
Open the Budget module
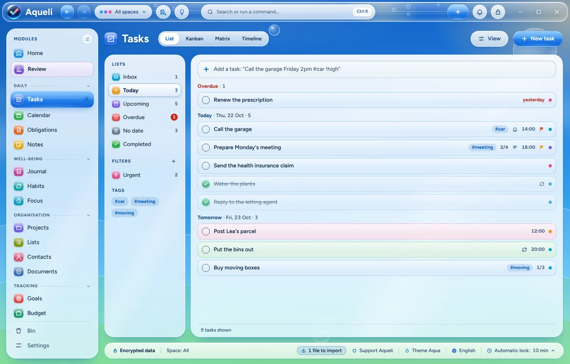52,313
